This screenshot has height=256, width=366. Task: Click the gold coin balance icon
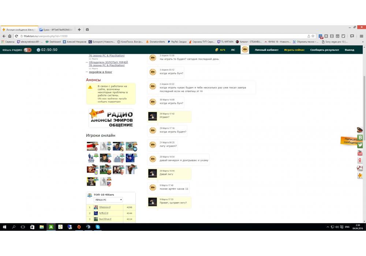point(217,50)
